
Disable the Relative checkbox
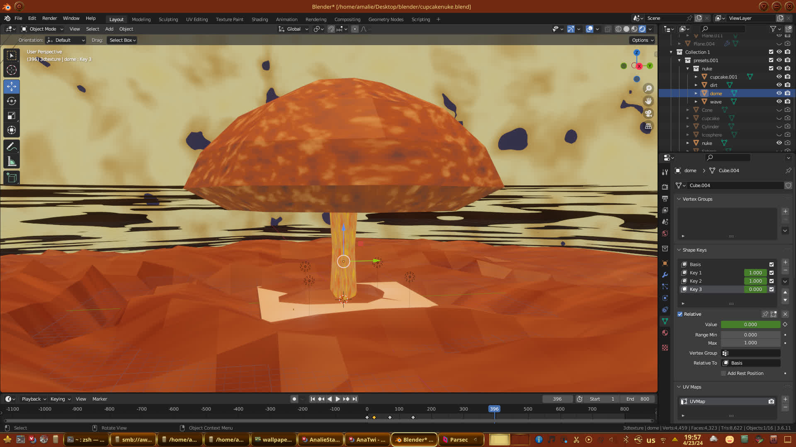click(x=680, y=314)
